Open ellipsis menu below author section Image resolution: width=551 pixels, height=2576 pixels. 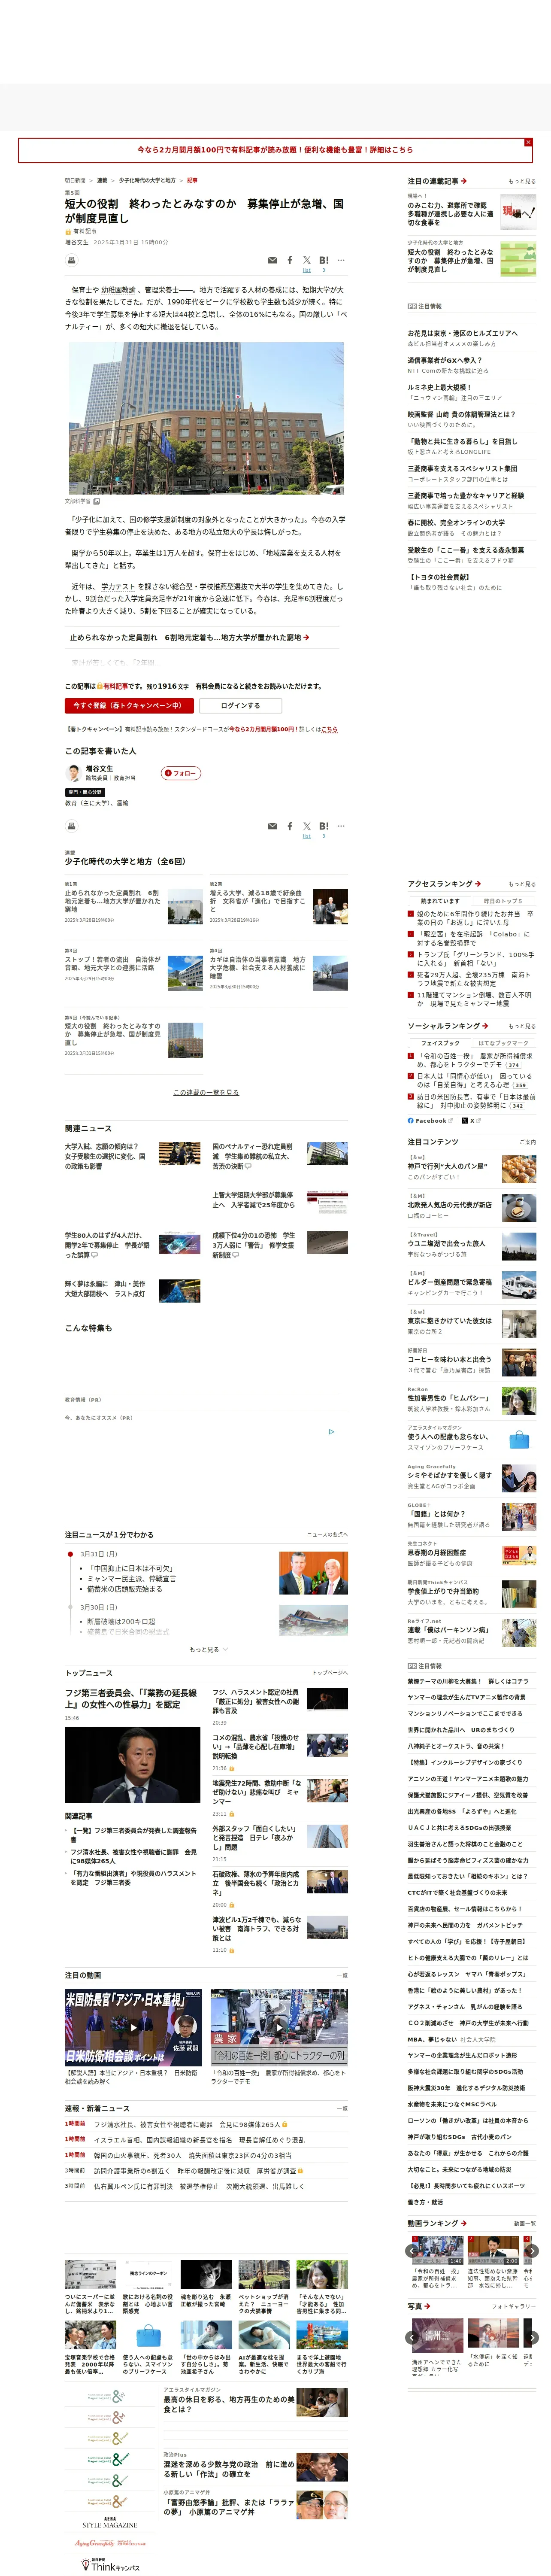[341, 826]
